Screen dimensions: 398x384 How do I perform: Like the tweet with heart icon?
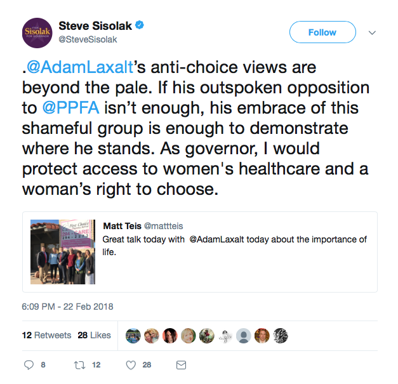tap(131, 365)
